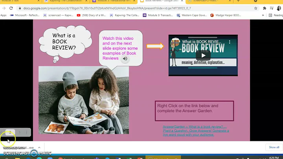The image size is (283, 159).
Task: Open the Reading list button
Action: (x=276, y=15)
